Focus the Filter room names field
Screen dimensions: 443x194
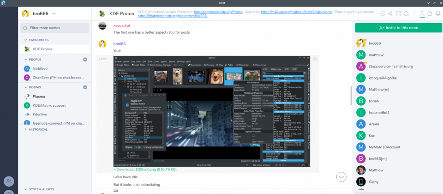click(55, 28)
